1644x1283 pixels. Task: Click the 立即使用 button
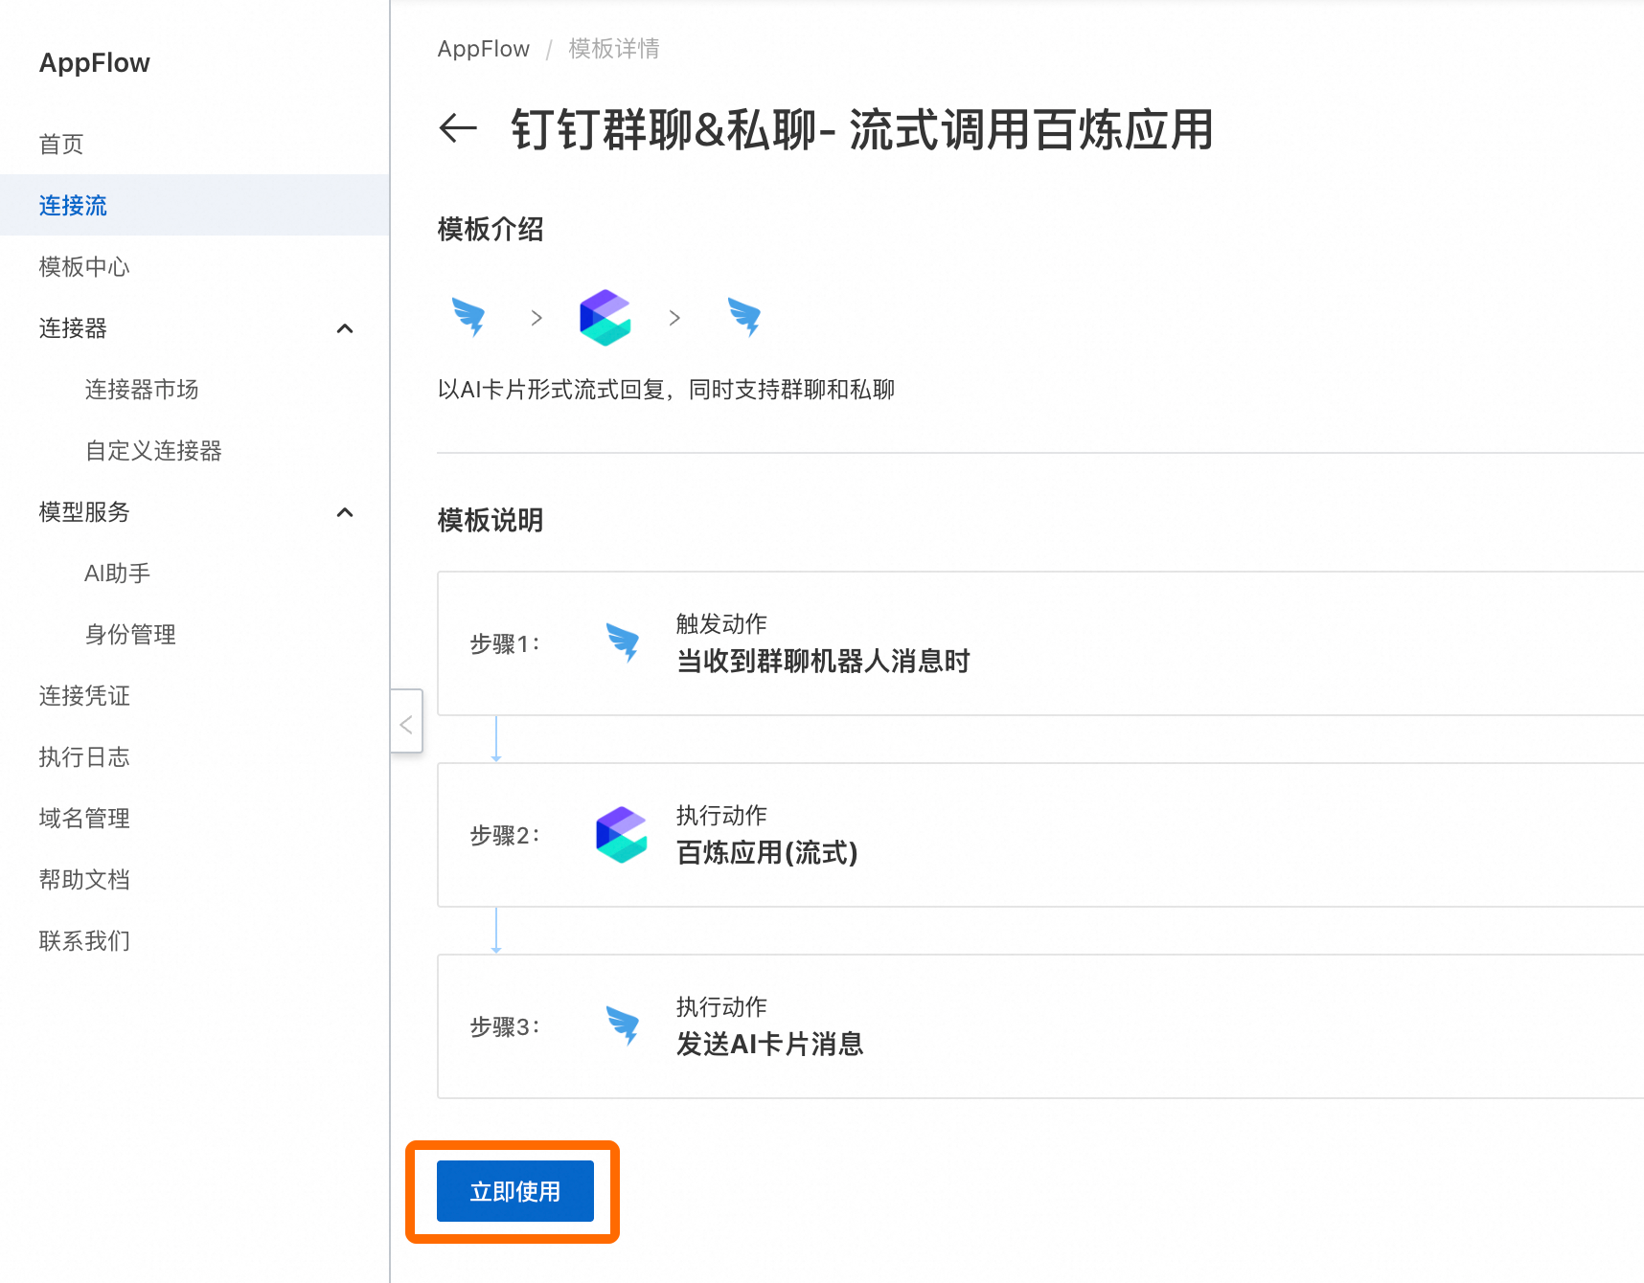click(515, 1191)
